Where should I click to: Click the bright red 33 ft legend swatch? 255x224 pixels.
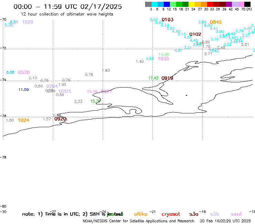coord(210,4)
